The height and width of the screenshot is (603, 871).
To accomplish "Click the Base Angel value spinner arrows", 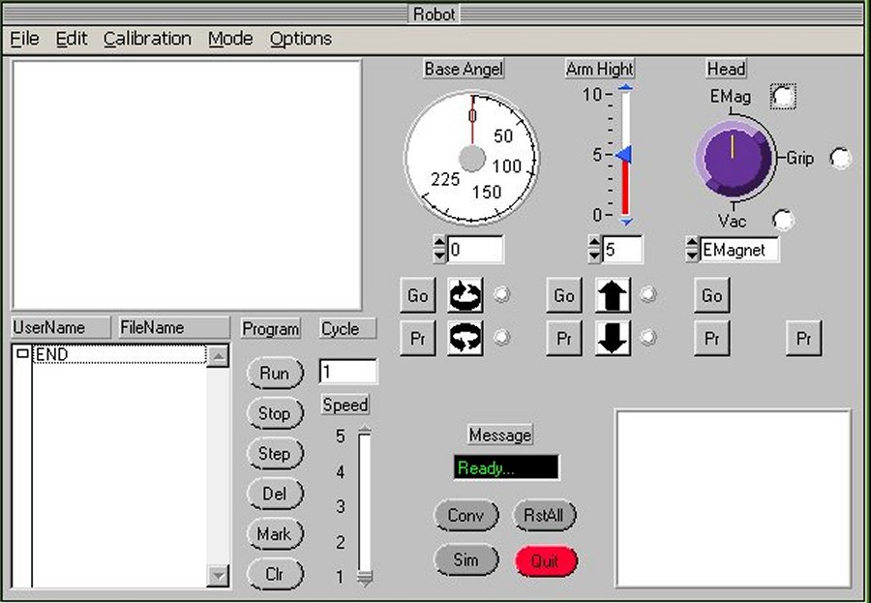I will point(439,250).
